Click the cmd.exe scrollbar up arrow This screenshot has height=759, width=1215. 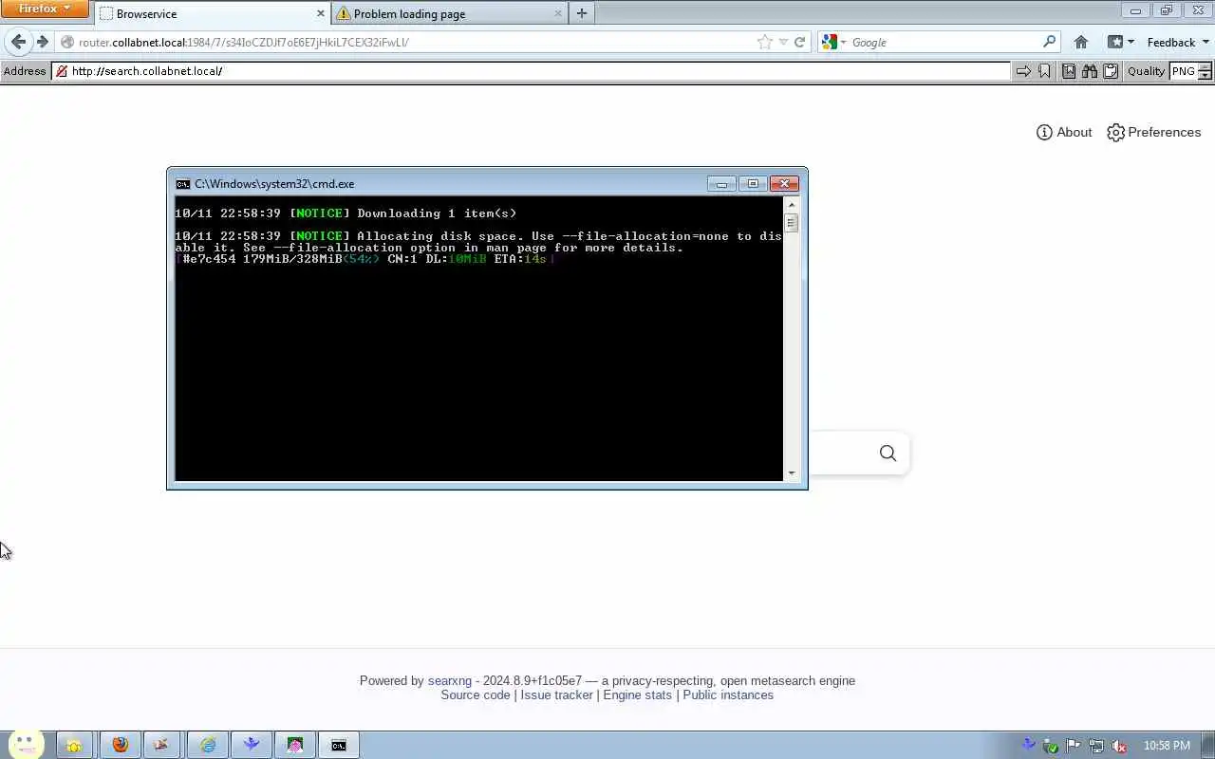tap(792, 204)
